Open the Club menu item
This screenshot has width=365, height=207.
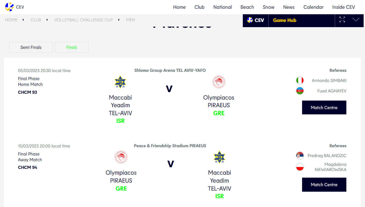pos(199,7)
